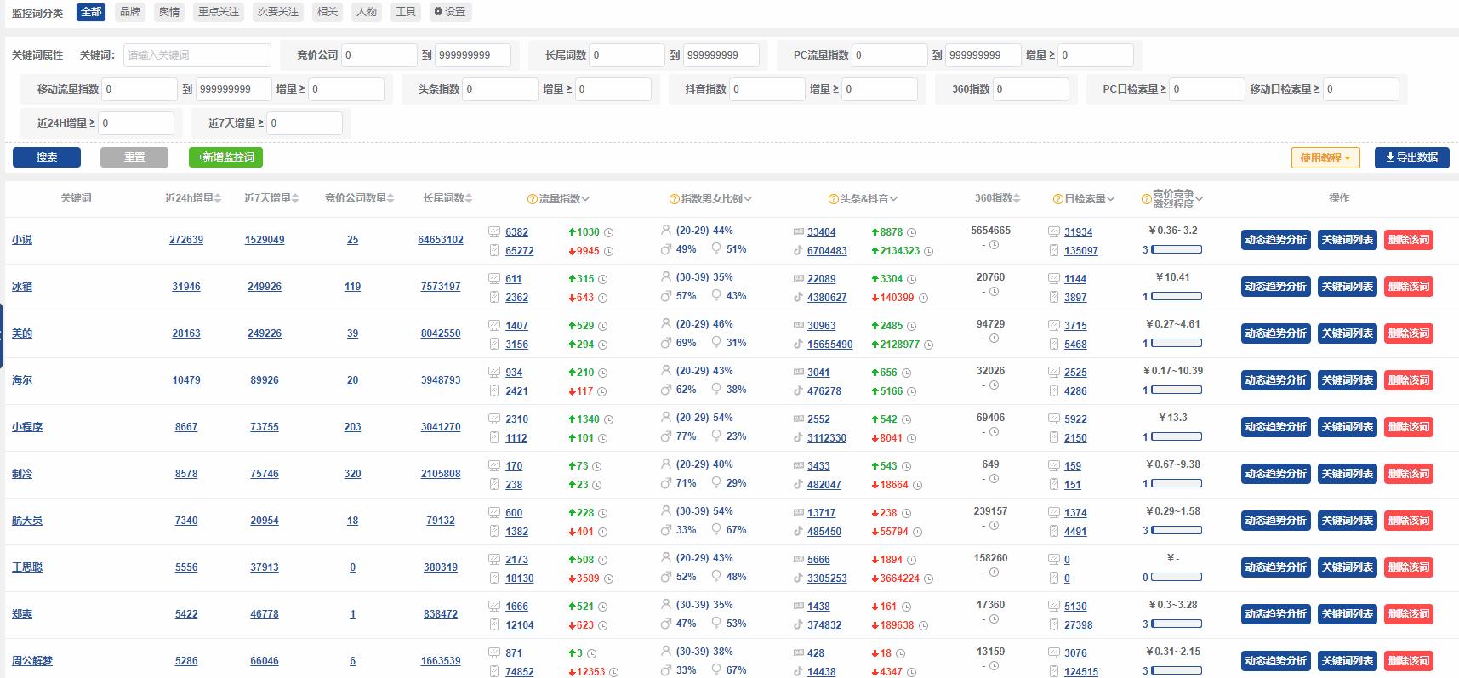
Task: Expand the 头条&抖音 column dropdown arrow
Action: coord(893,199)
